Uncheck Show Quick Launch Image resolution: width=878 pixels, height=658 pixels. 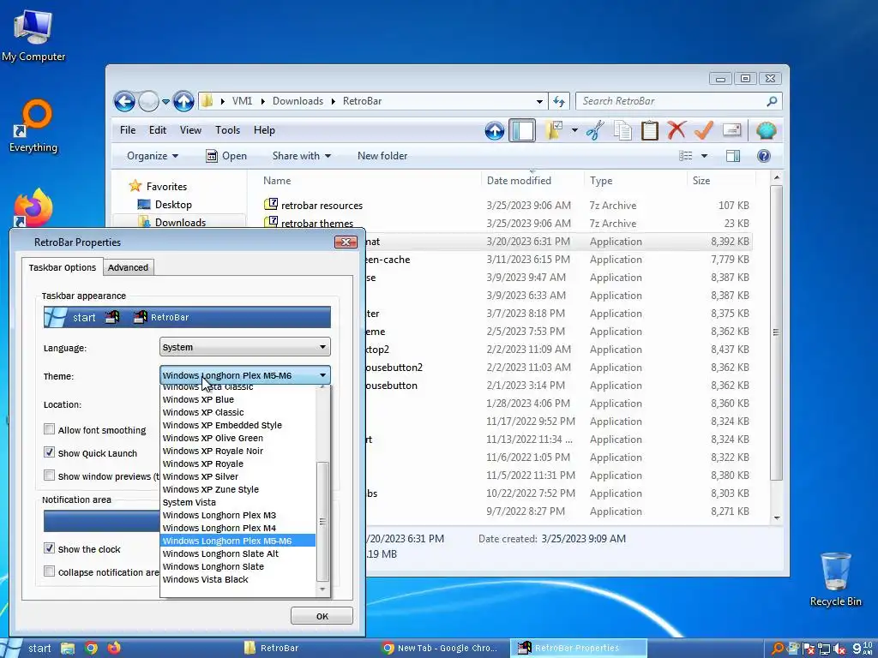[49, 452]
